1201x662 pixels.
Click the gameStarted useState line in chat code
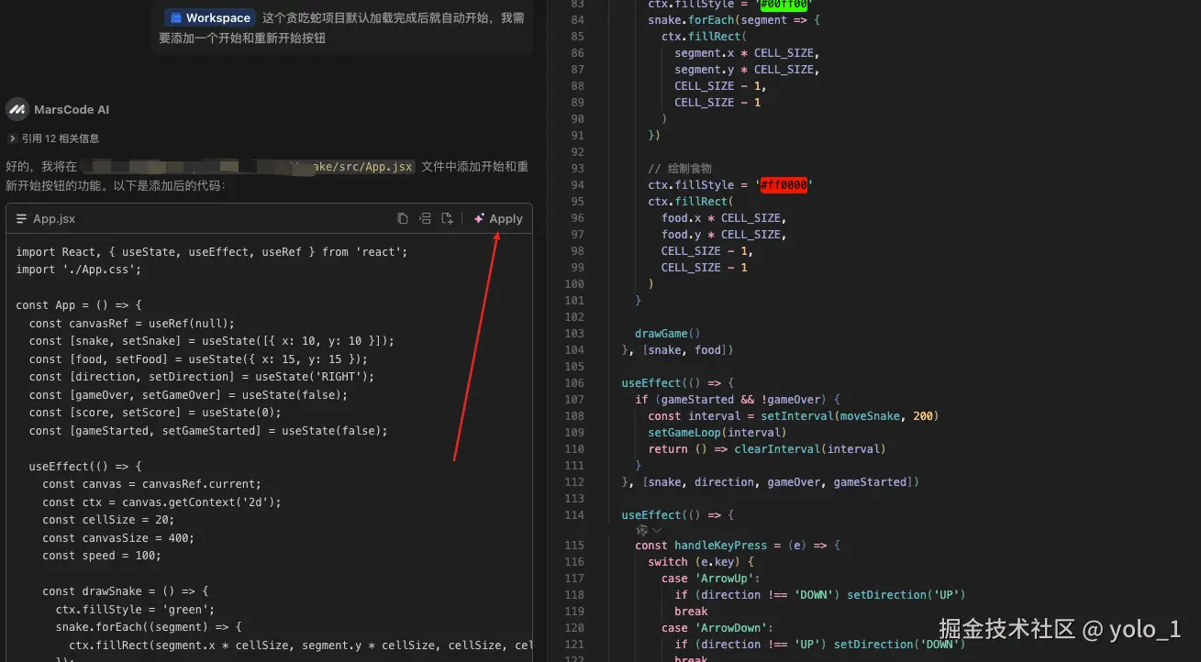(x=208, y=430)
